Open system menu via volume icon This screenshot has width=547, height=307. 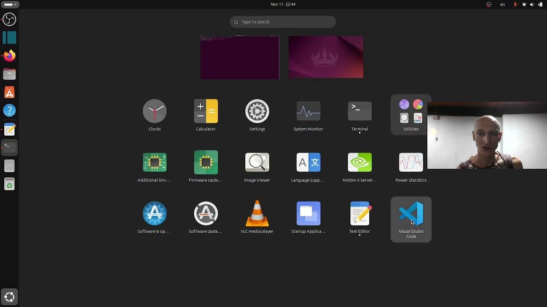tap(532, 4)
